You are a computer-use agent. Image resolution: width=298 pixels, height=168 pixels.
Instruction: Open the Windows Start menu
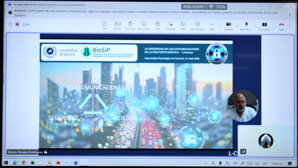tap(6, 163)
